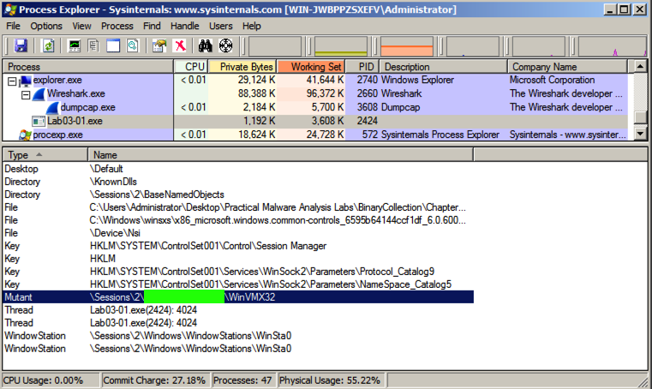Open the Options menu
Viewport: 652px width, 389px height.
[46, 26]
